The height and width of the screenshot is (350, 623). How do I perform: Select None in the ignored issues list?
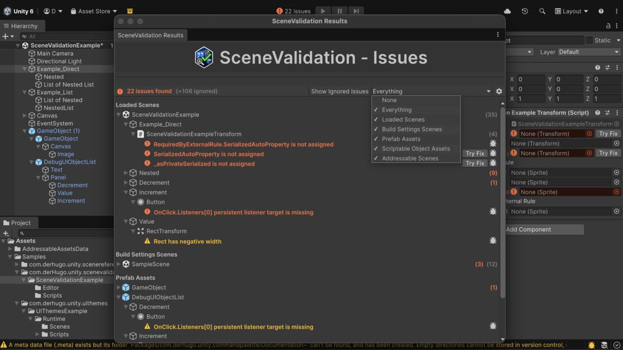[416, 100]
